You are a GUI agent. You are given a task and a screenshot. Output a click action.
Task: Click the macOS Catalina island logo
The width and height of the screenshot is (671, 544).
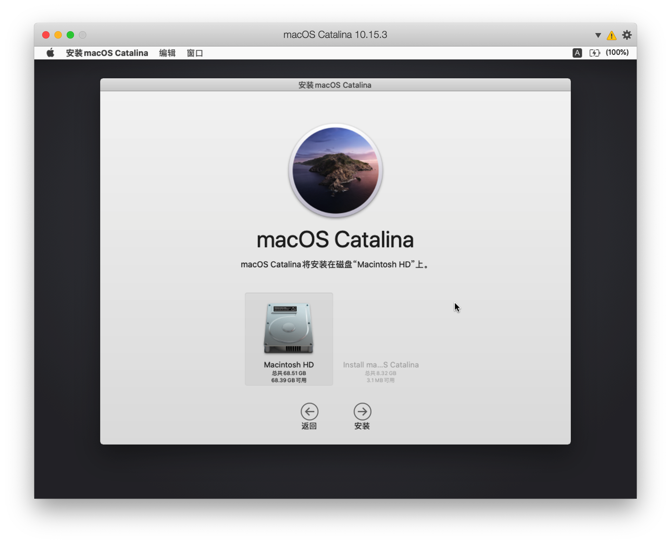click(335, 170)
